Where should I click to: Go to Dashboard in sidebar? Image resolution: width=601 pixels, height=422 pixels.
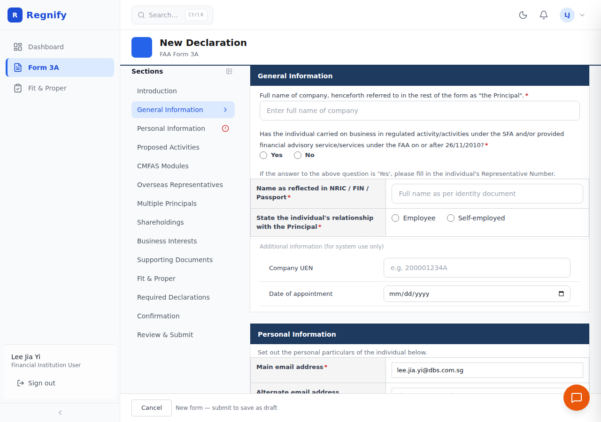60,47
